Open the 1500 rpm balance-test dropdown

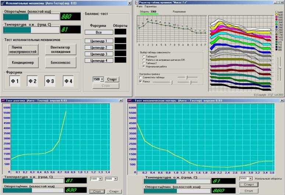[102, 79]
